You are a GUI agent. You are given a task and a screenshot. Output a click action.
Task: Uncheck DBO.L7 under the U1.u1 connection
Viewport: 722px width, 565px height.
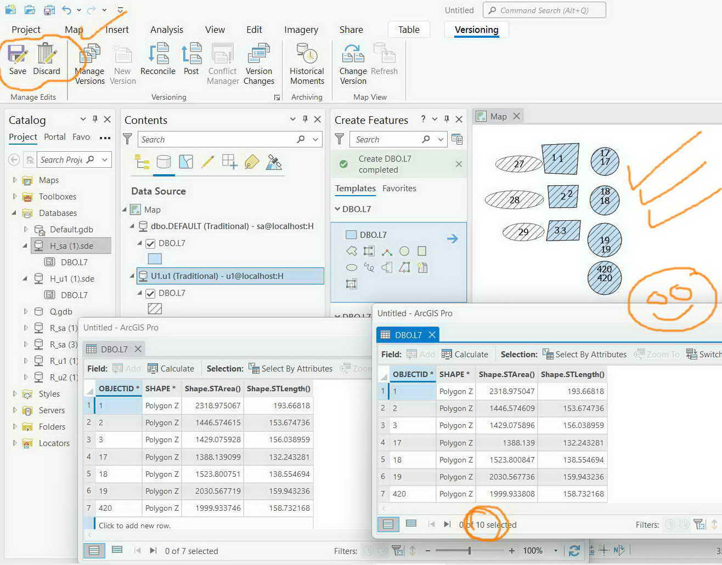(x=150, y=293)
